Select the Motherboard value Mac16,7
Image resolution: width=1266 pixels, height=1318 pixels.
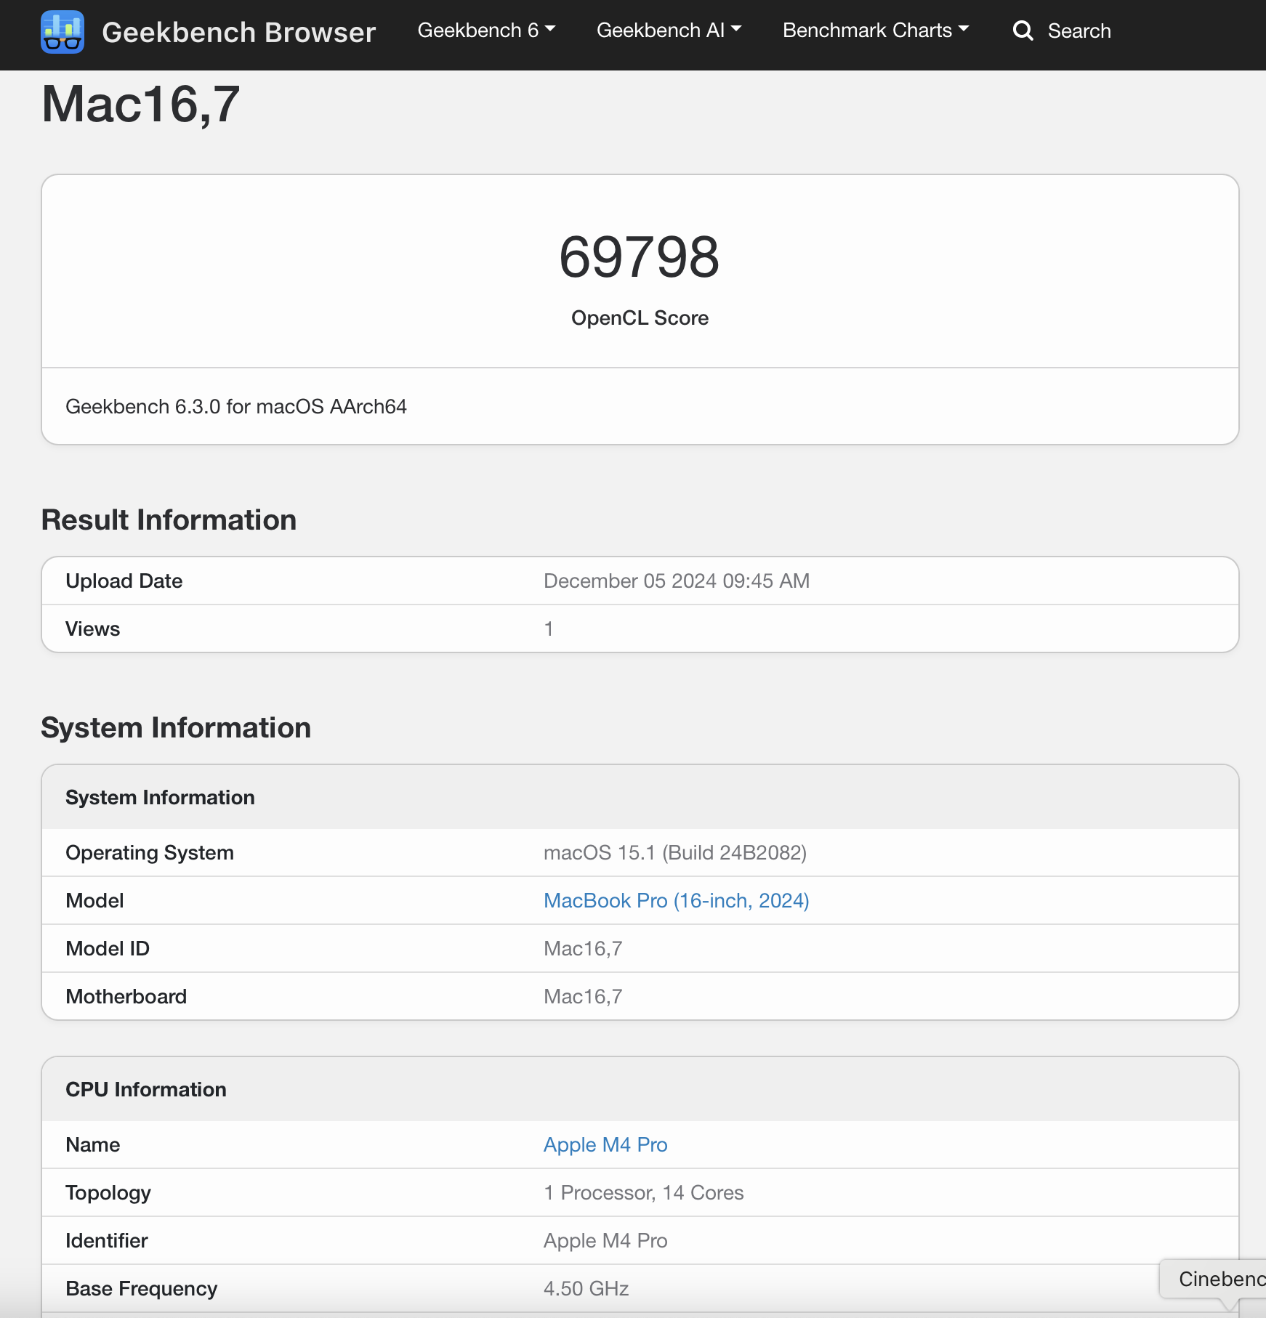583,997
